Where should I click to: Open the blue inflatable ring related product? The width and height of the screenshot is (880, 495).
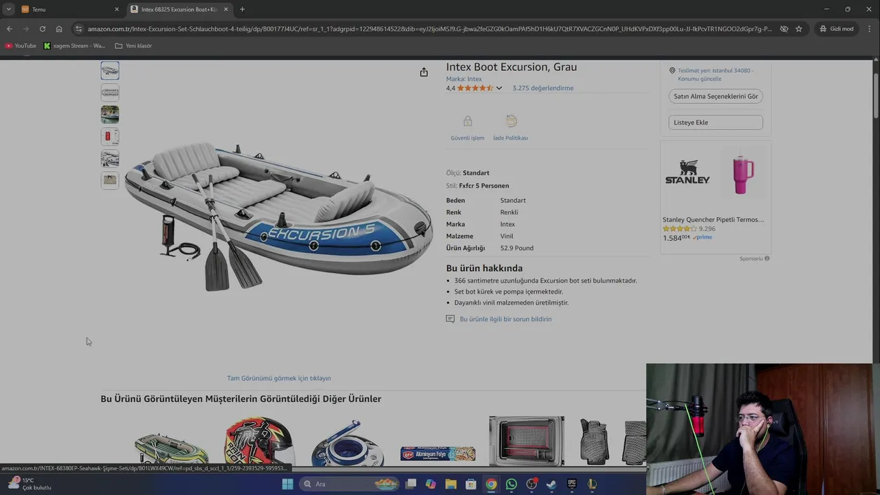click(x=347, y=443)
